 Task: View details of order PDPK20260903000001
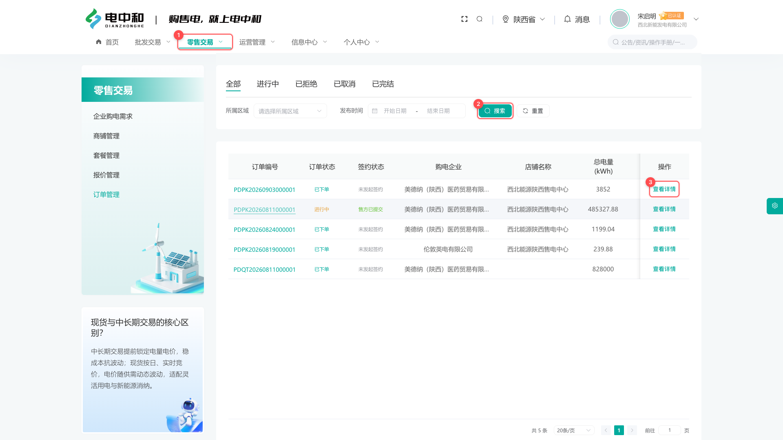(x=664, y=189)
